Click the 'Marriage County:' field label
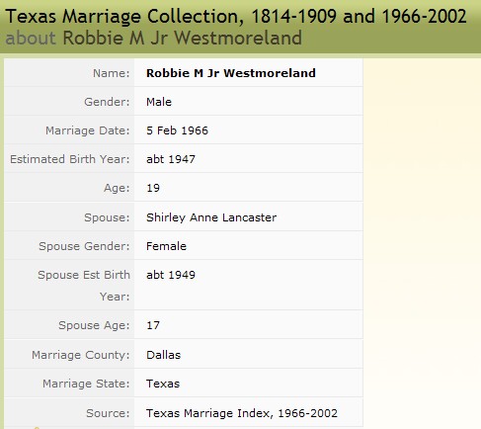This screenshot has height=429, width=481. [x=81, y=355]
